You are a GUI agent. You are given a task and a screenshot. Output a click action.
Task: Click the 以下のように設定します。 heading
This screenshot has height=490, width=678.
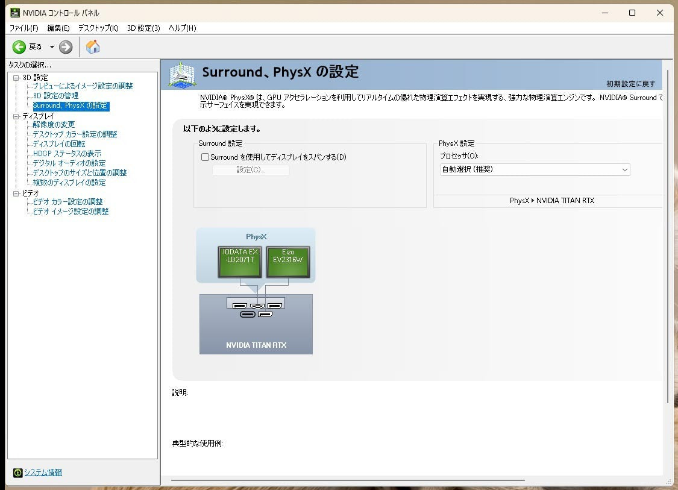point(222,129)
